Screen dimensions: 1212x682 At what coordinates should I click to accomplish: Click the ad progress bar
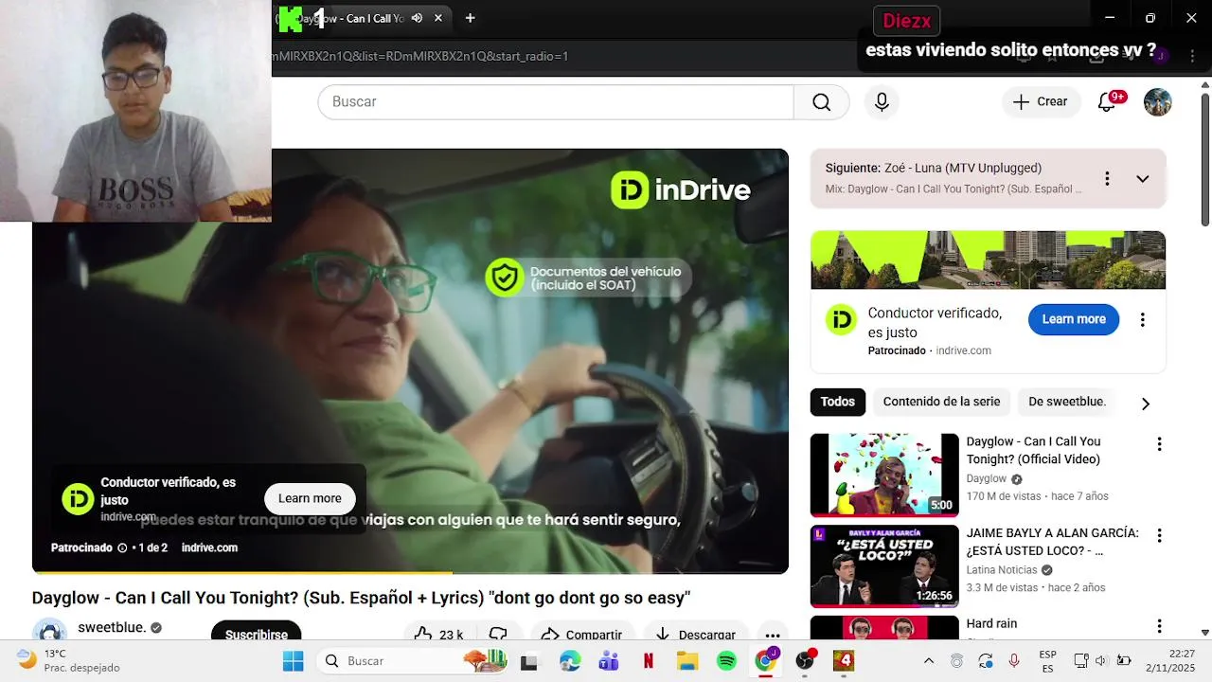(410, 572)
